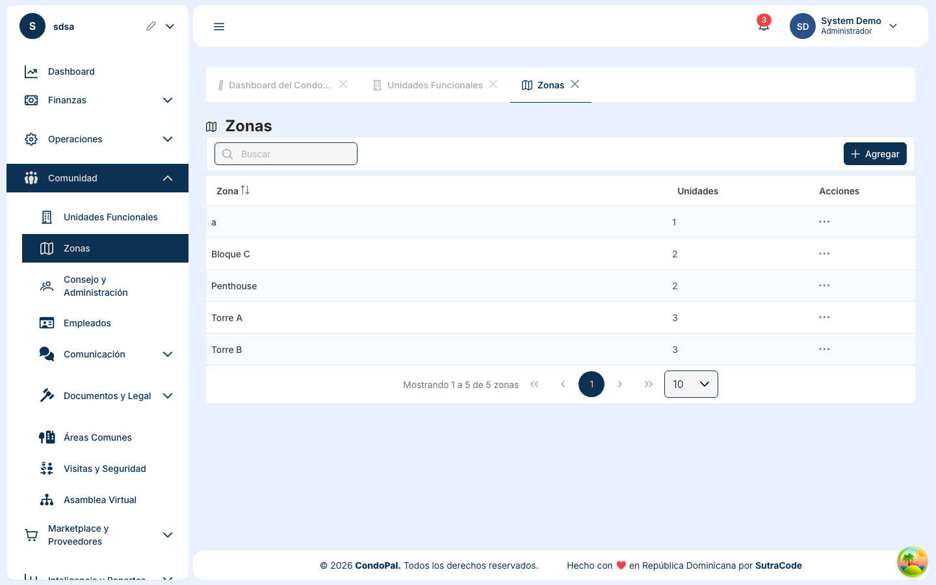Click the Asamblea Virtual icon
Screen dimensions: 936x585
[46, 500]
